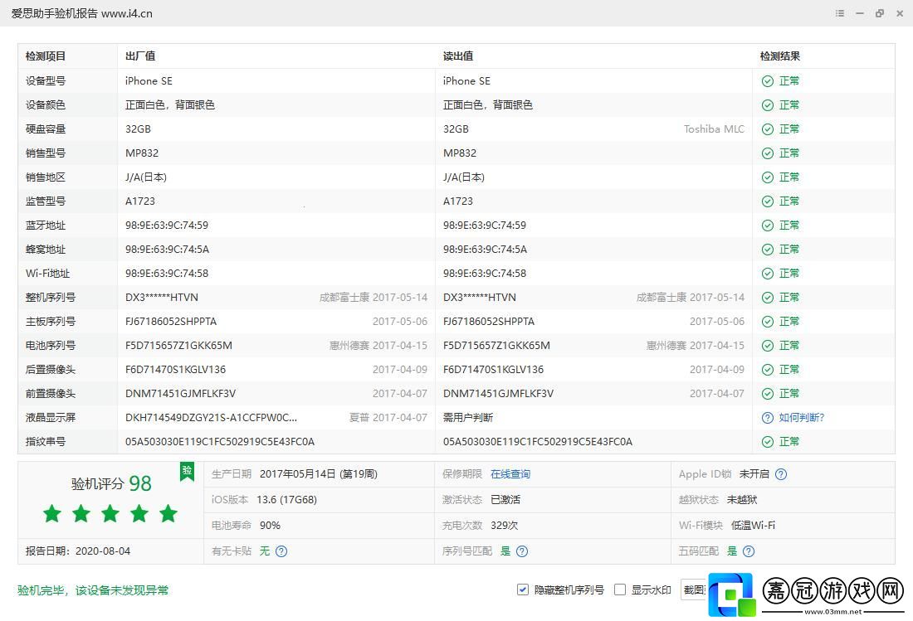Click the 验机评分 98 score
913x621 pixels.
[111, 483]
